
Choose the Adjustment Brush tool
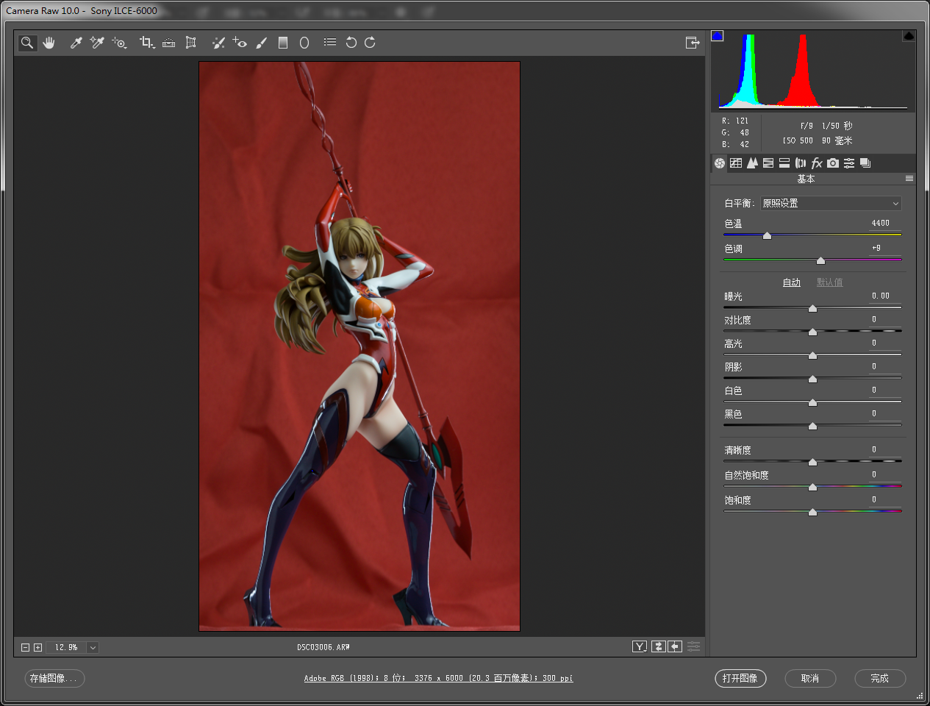(x=261, y=43)
